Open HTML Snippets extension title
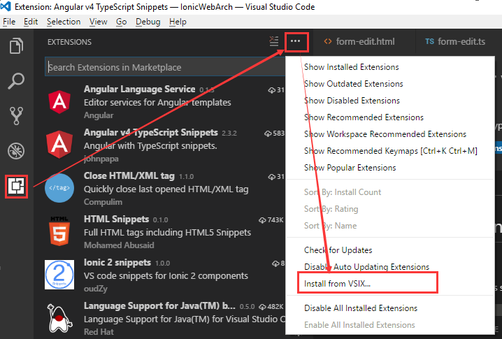The image size is (502, 339). 116,219
